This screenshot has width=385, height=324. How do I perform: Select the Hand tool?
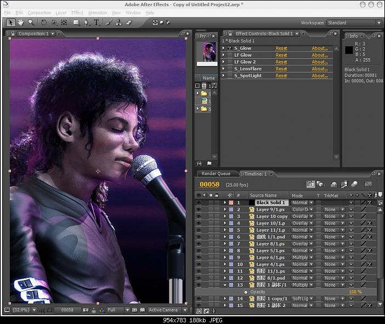[x=21, y=23]
